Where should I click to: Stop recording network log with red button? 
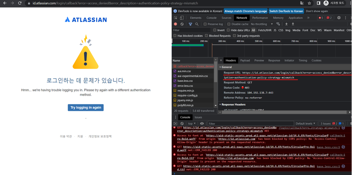pyautogui.click(x=175, y=24)
